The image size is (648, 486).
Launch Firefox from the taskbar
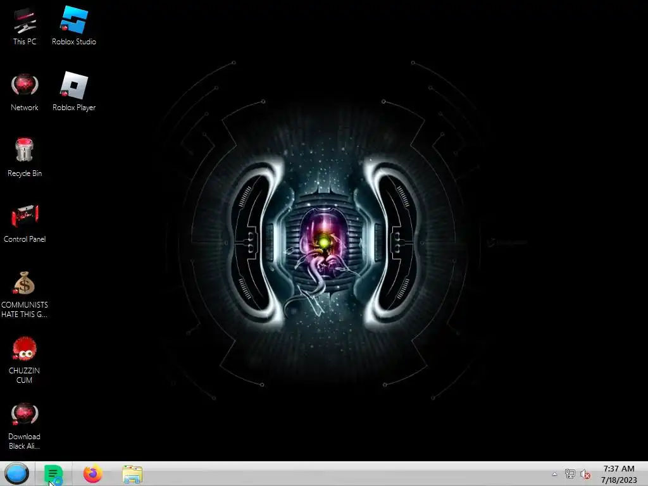(x=92, y=473)
